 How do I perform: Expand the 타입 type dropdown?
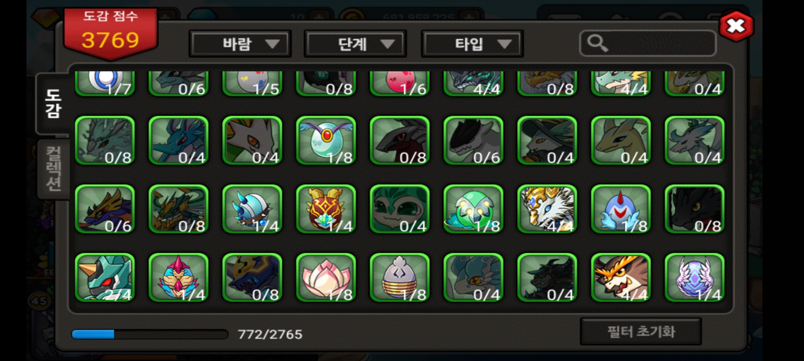point(472,44)
